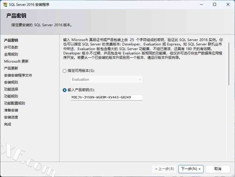Select 许可条款 step in sidebar

[11, 47]
